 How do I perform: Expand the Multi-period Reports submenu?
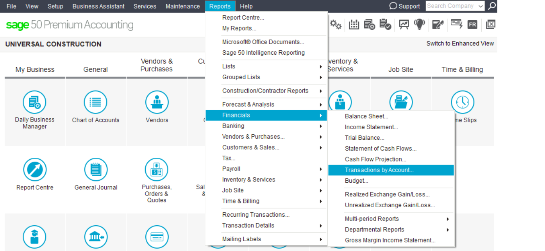point(391,219)
